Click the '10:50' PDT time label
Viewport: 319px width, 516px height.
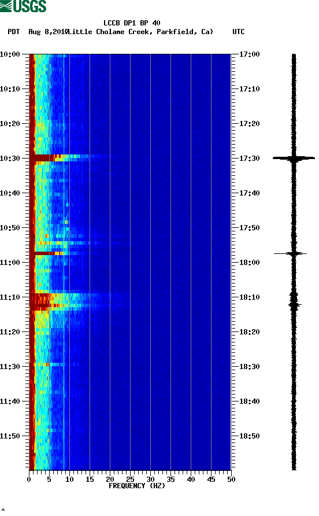pyautogui.click(x=10, y=228)
